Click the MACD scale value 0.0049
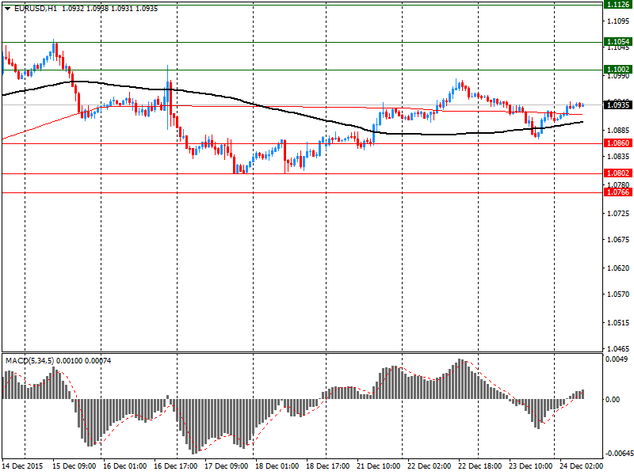 coord(617,359)
